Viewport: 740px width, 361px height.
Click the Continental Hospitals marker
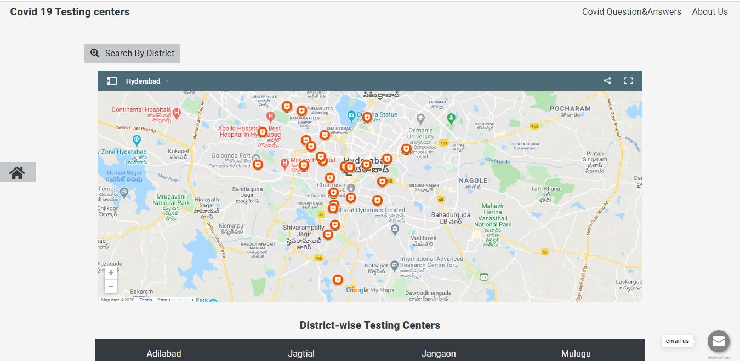point(177,113)
